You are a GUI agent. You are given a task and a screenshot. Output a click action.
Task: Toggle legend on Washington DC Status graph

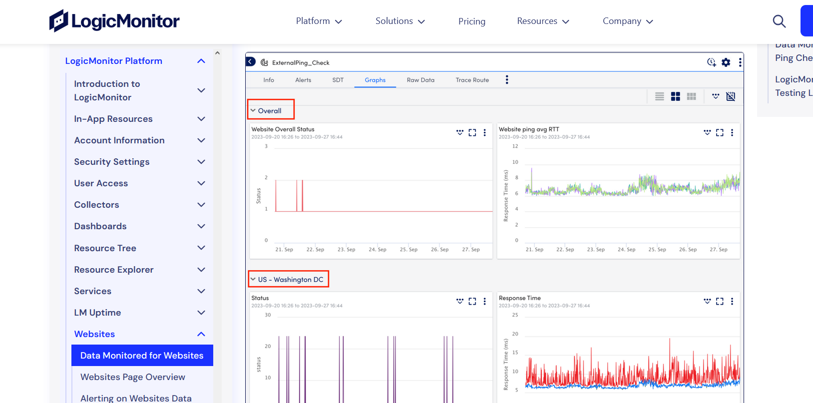(x=460, y=301)
